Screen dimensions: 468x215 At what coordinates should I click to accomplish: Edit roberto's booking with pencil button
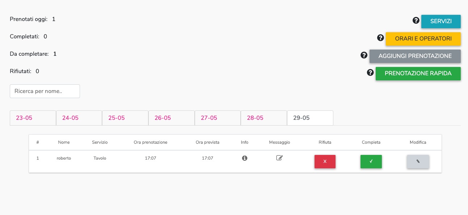pyautogui.click(x=418, y=161)
